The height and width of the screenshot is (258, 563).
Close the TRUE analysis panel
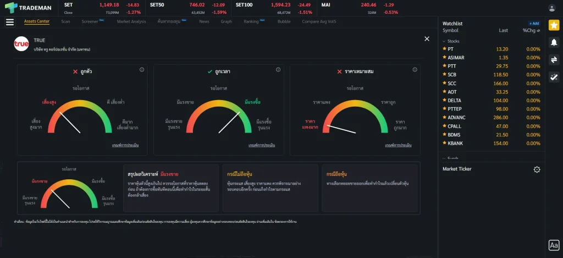click(427, 39)
